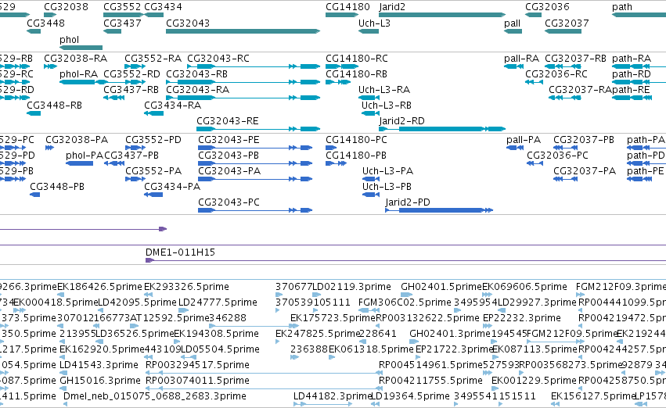Click EST label GH02401.5prime
The width and height of the screenshot is (666, 408).
(x=441, y=287)
